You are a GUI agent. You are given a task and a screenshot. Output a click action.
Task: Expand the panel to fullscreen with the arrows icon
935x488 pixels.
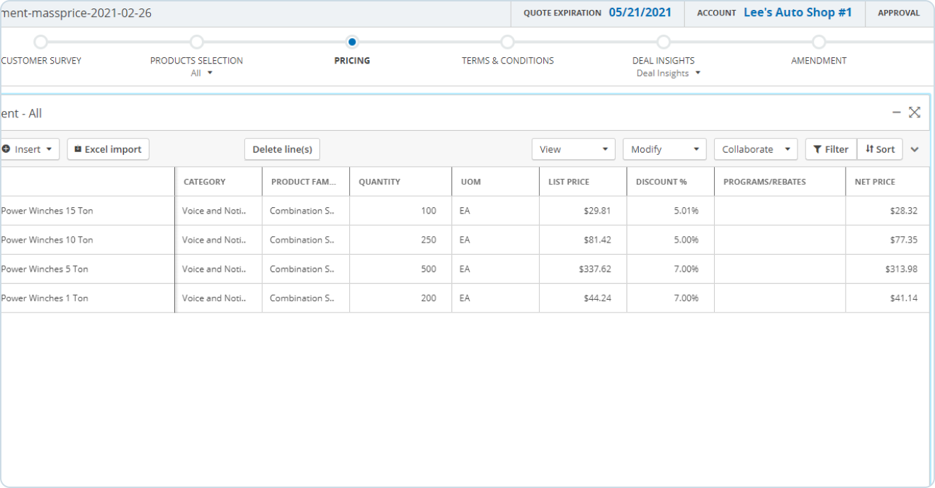pos(914,112)
